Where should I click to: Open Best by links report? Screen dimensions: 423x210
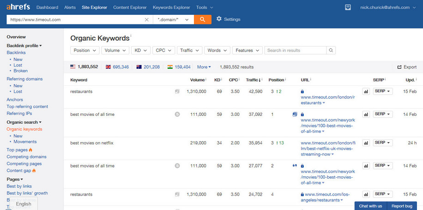(19, 186)
